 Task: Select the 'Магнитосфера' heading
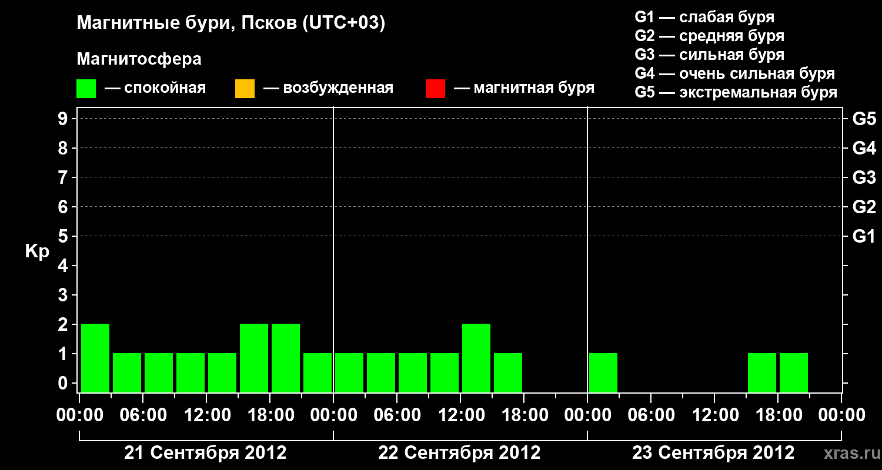tap(139, 59)
